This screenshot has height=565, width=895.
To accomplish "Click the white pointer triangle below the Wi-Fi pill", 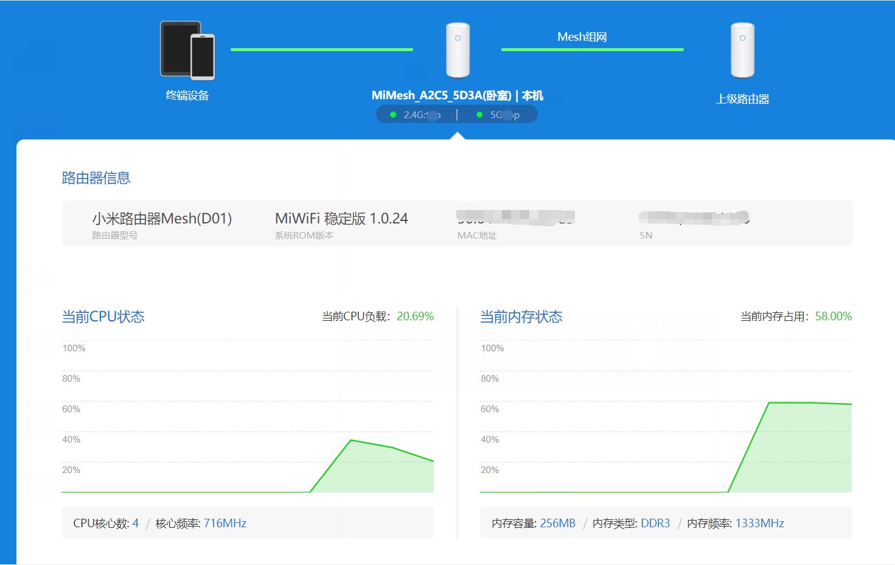I will click(x=458, y=136).
